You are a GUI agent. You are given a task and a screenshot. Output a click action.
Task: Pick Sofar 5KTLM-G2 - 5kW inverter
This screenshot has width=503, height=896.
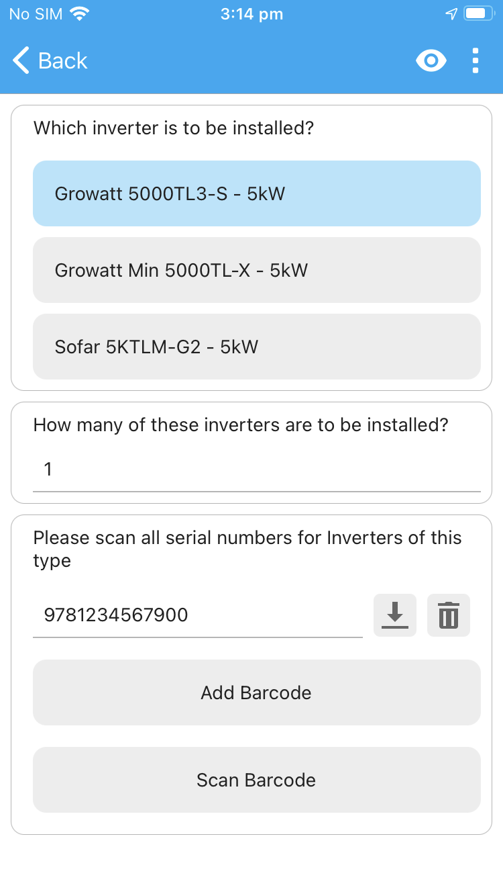257,347
